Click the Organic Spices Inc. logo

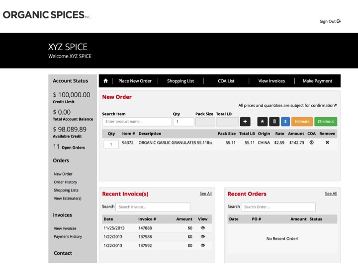(47, 15)
